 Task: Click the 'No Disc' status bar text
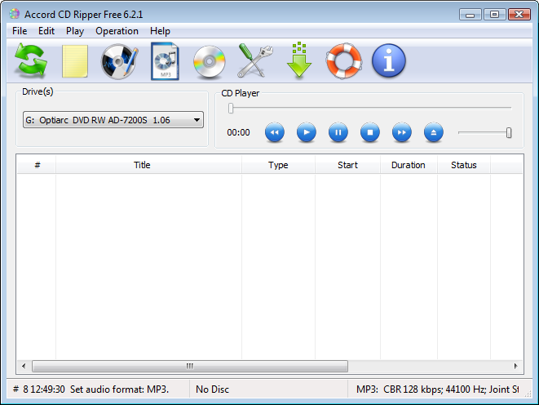[x=213, y=389]
